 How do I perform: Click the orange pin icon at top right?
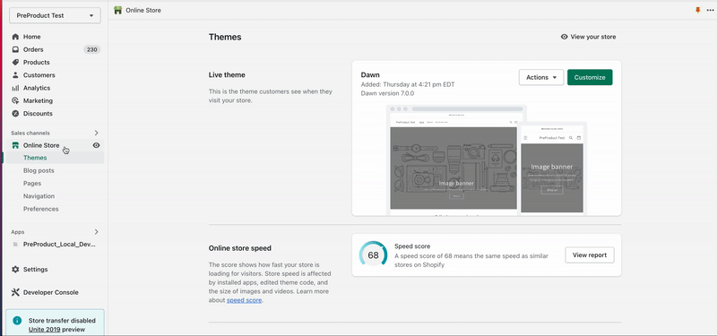698,10
